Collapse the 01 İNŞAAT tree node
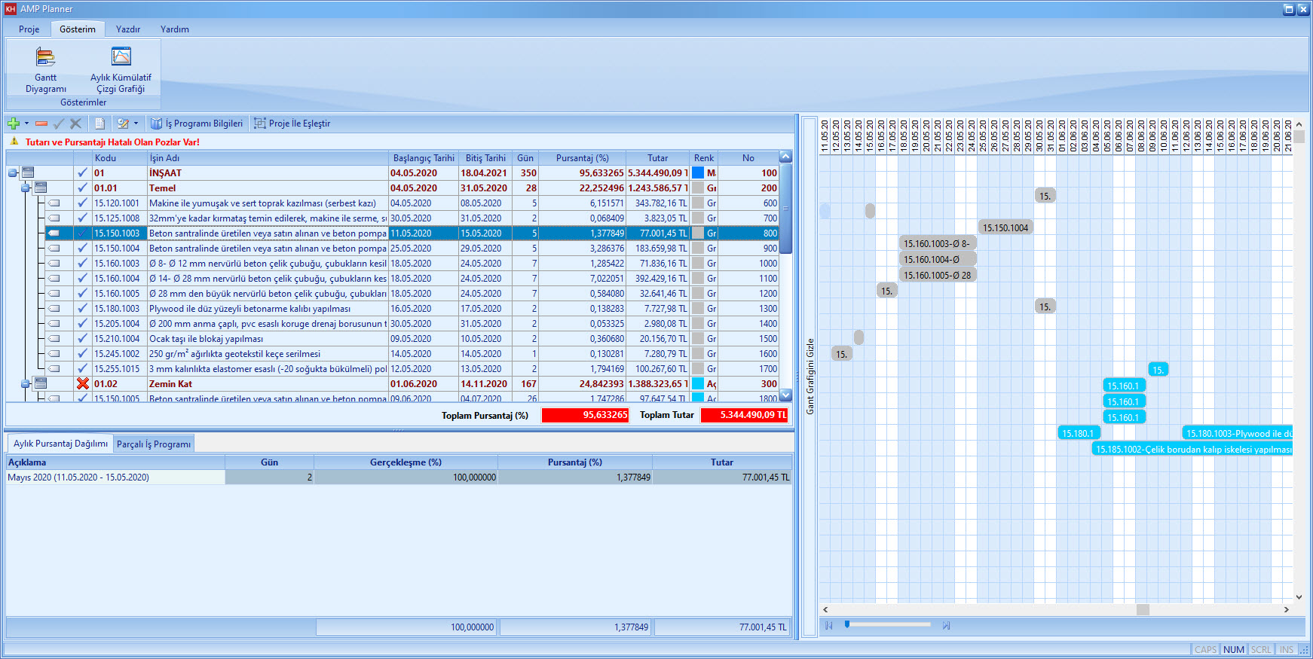 pos(13,173)
